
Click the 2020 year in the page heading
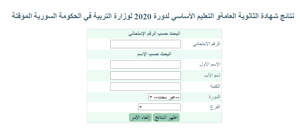tap(143, 17)
